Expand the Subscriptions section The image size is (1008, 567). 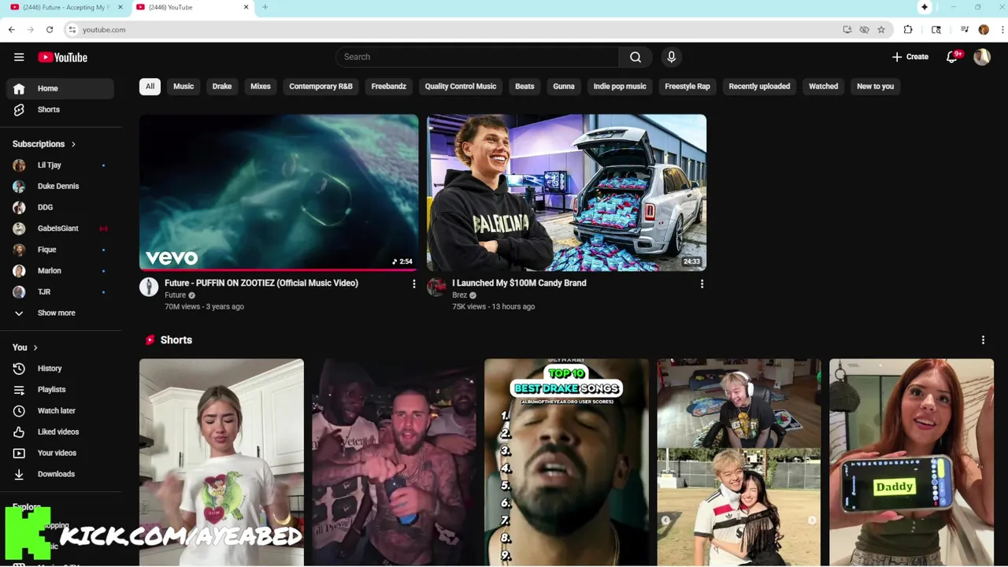(44, 144)
